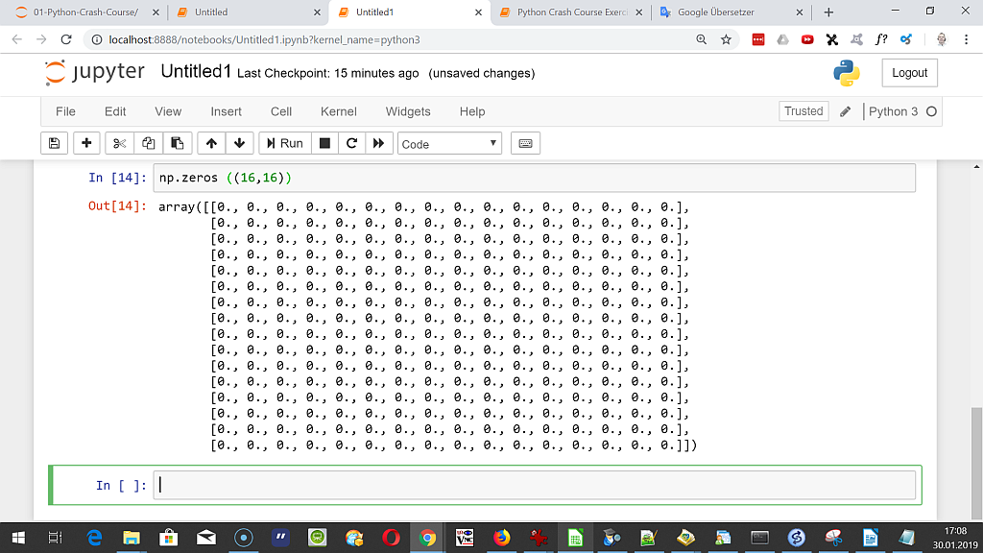Open Opera browser from taskbar

[392, 538]
